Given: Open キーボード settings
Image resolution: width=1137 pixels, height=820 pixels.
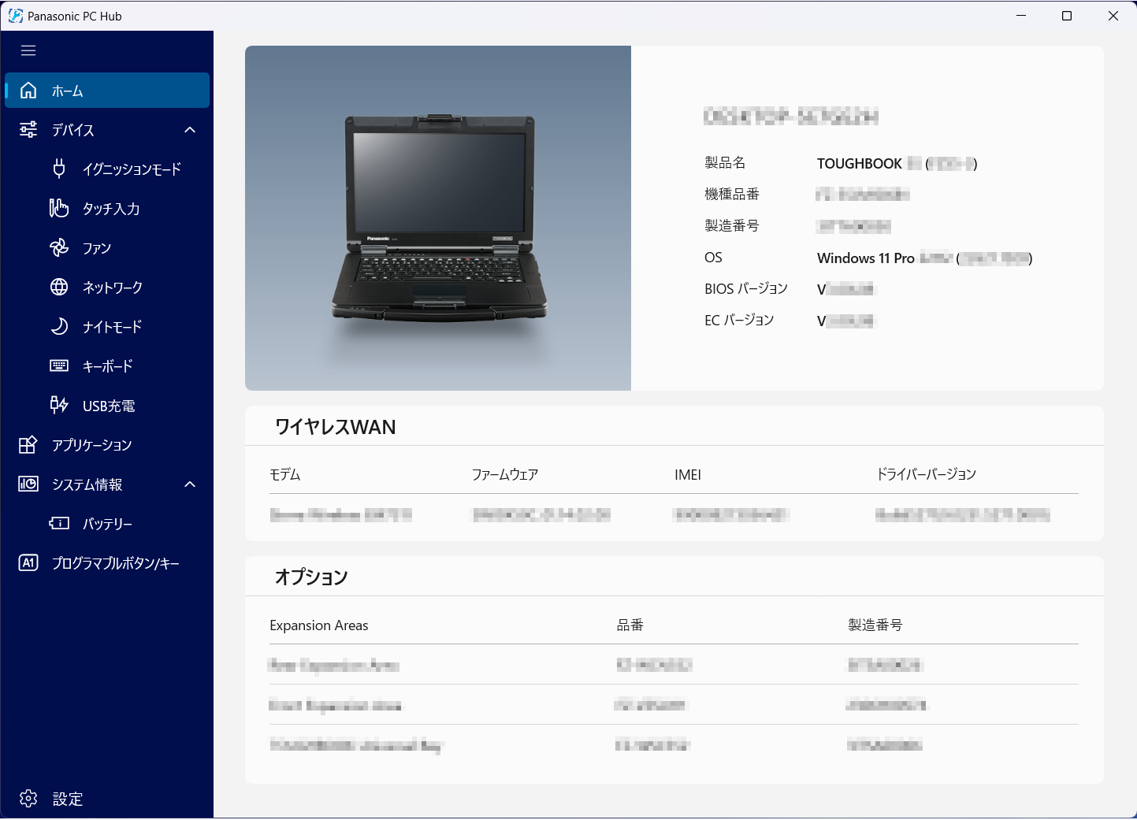Looking at the screenshot, I should 107,365.
